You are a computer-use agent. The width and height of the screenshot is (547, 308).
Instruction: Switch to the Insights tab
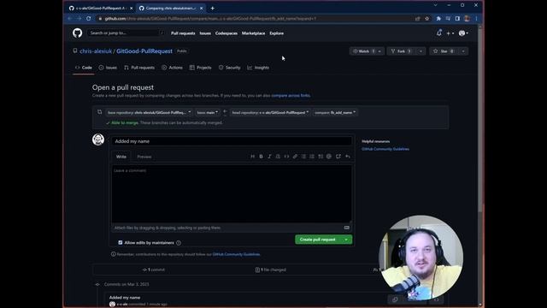tap(258, 68)
